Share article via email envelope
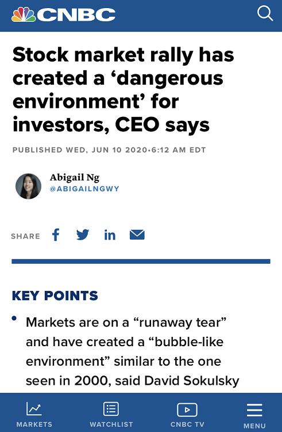Screen dimensions: 282x432 click(137, 235)
